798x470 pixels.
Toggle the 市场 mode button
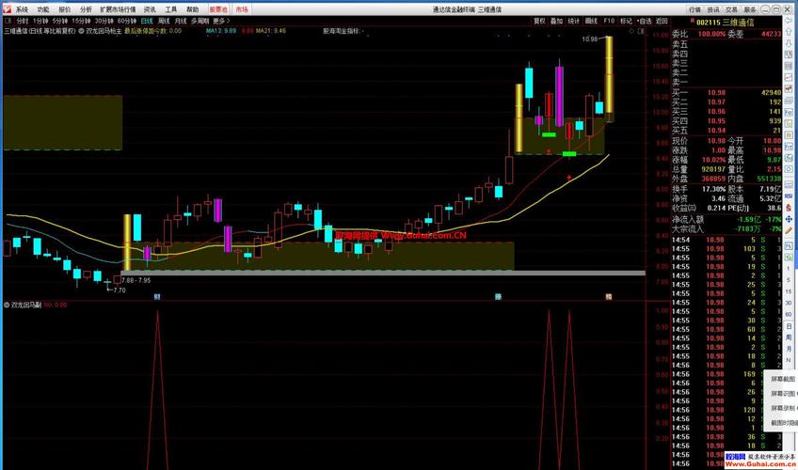tap(242, 9)
